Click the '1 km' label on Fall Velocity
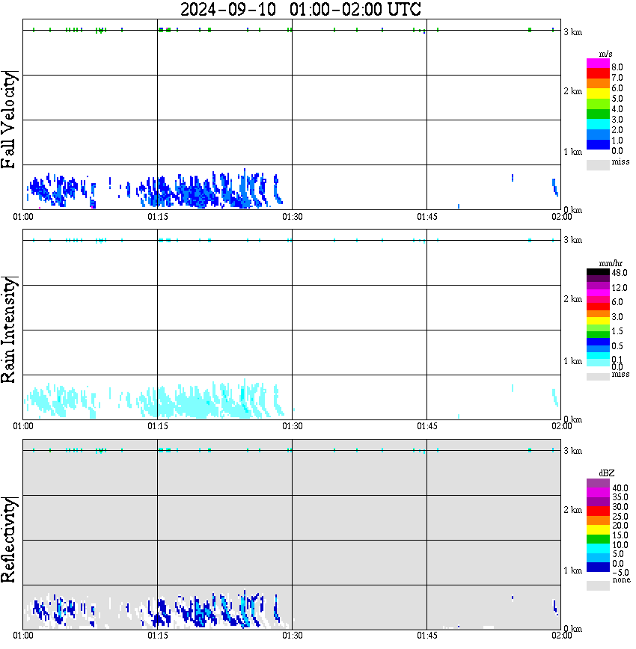Image resolution: width=636 pixels, height=649 pixels. (x=572, y=152)
